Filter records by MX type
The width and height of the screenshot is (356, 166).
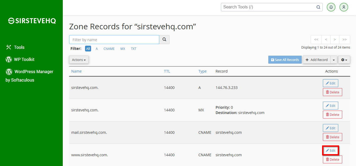(123, 49)
